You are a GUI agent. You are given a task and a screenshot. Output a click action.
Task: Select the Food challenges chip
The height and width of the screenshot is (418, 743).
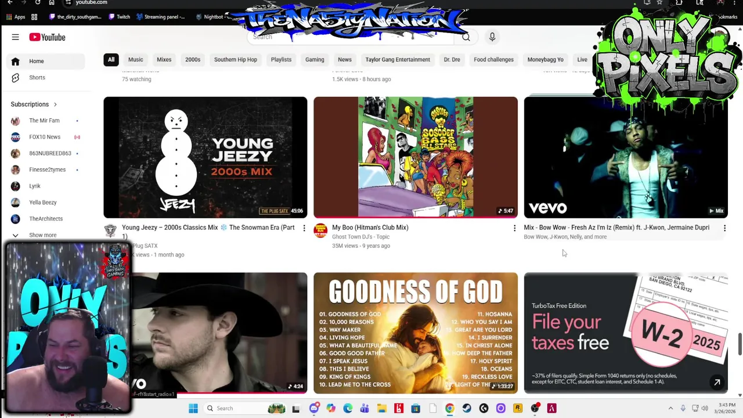493,59
